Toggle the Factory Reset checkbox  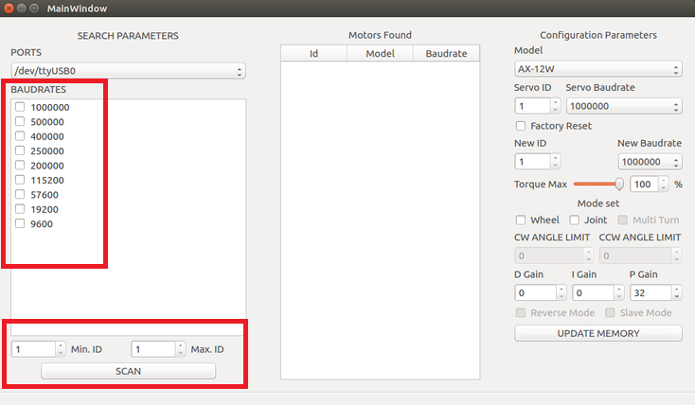[x=521, y=126]
